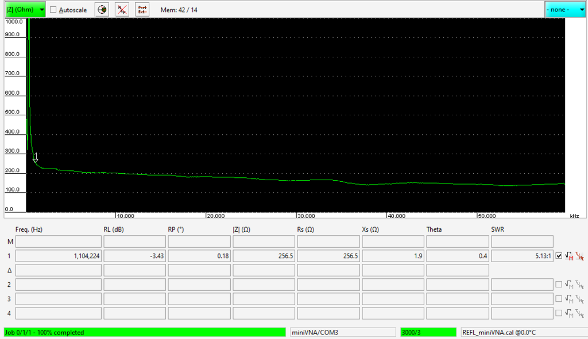
Task: Select marker 1 RL value -3.43
Action: tap(134, 256)
